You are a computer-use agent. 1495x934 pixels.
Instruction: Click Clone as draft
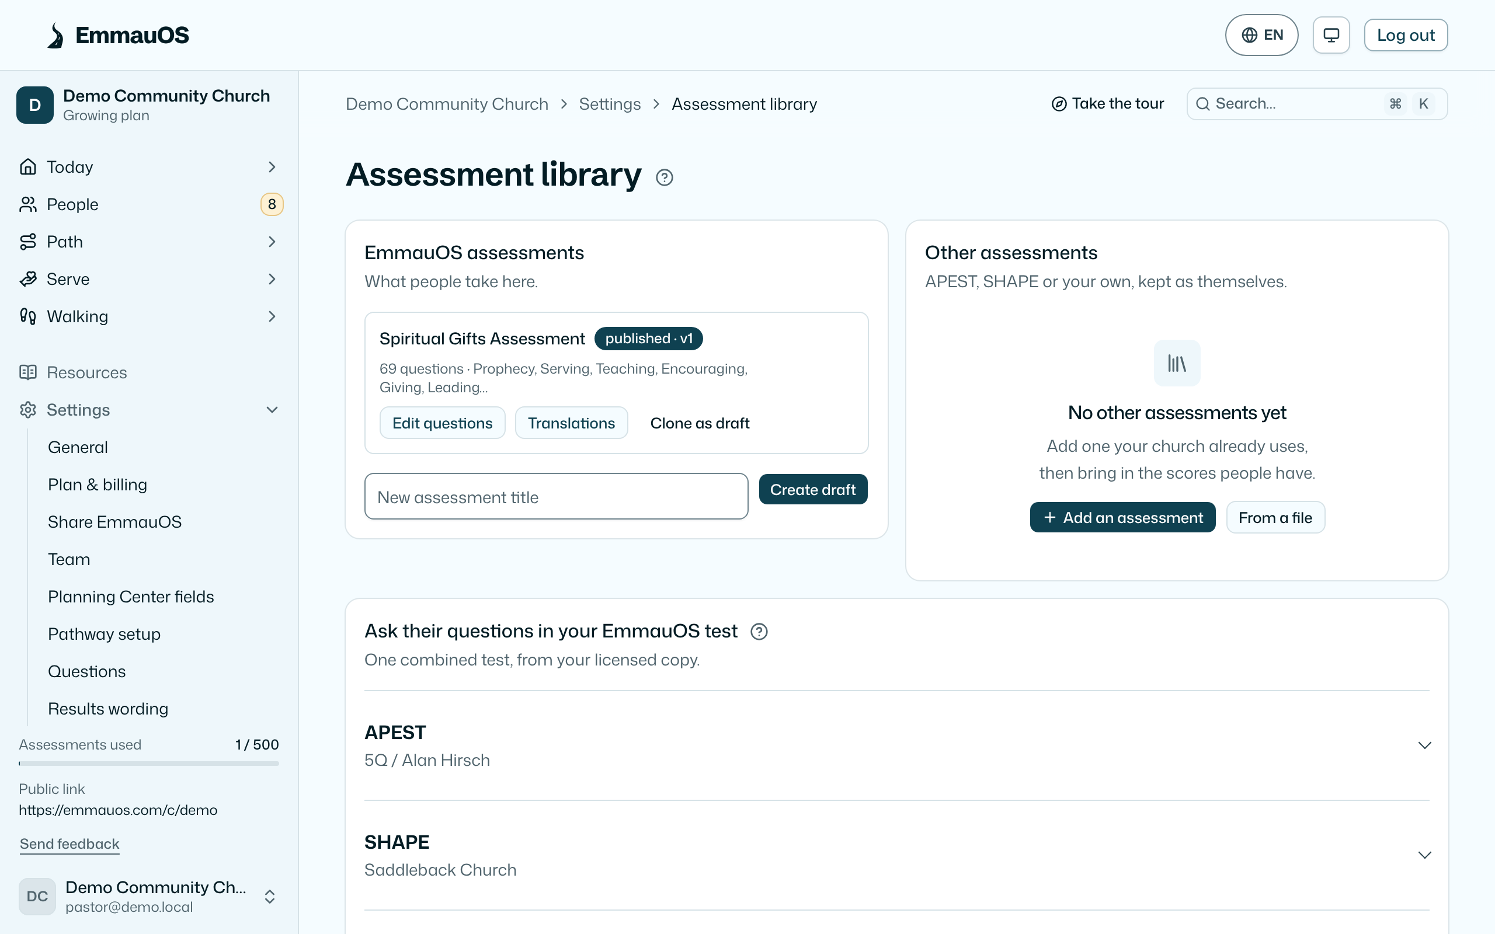tap(699, 423)
